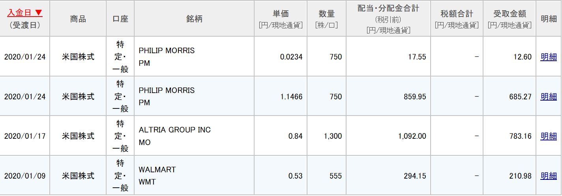The height and width of the screenshot is (196, 562).
Task: Click the 1,300 quantity cell
Action: point(326,136)
